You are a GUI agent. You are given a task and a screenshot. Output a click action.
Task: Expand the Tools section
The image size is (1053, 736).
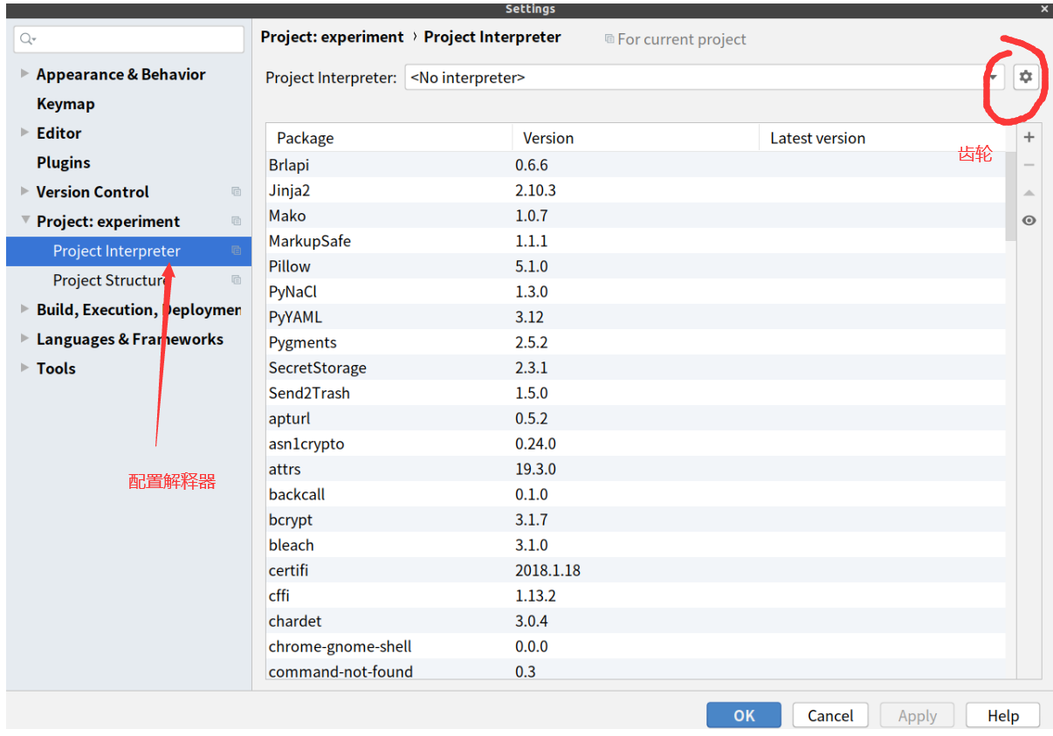point(24,368)
